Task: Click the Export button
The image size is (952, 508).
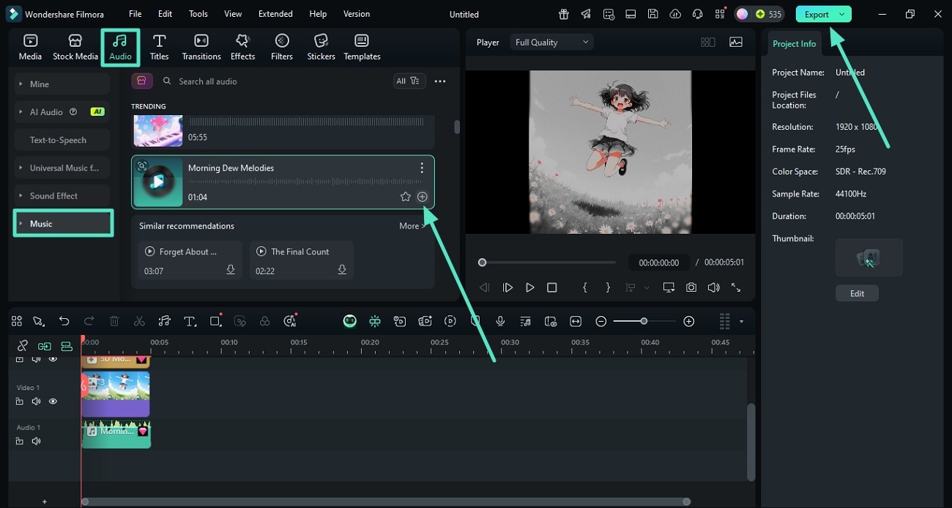Action: (x=816, y=14)
